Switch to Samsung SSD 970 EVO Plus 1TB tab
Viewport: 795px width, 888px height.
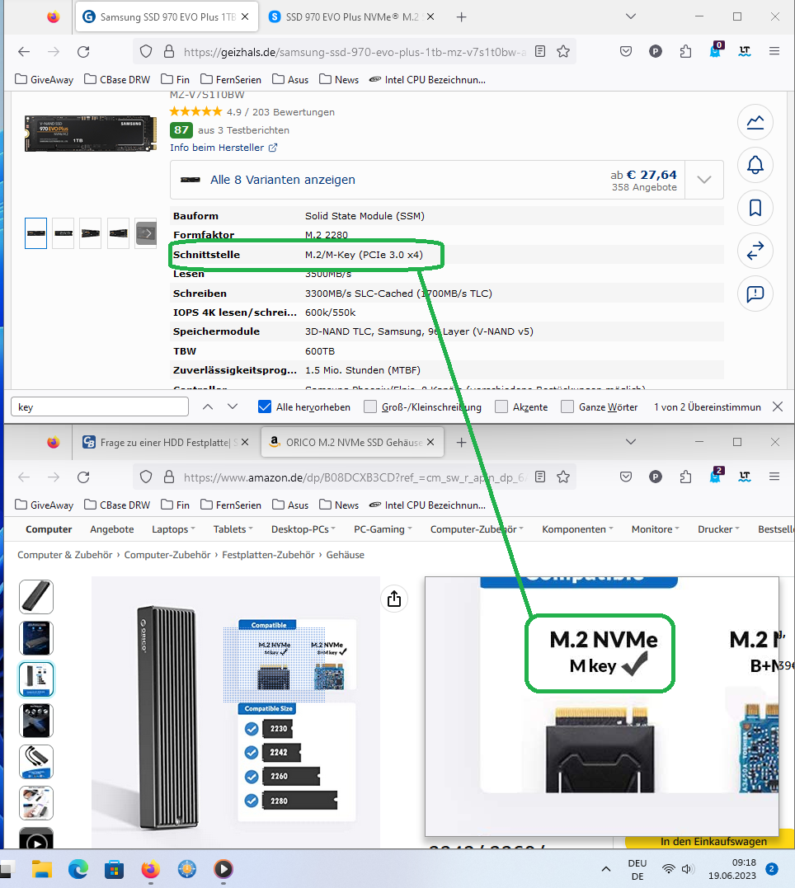click(x=167, y=17)
